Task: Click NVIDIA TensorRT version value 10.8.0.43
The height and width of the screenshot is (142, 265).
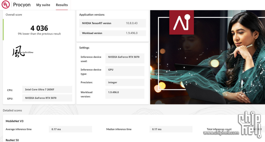Action: 132,23
